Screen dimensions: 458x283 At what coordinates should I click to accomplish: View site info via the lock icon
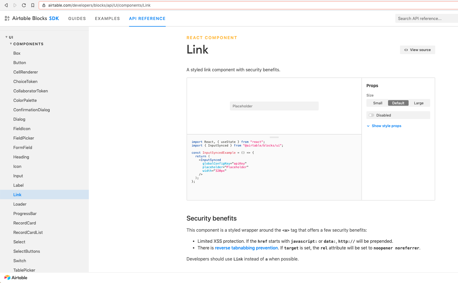[44, 5]
